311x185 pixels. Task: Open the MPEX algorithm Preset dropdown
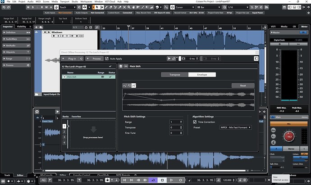(236, 127)
